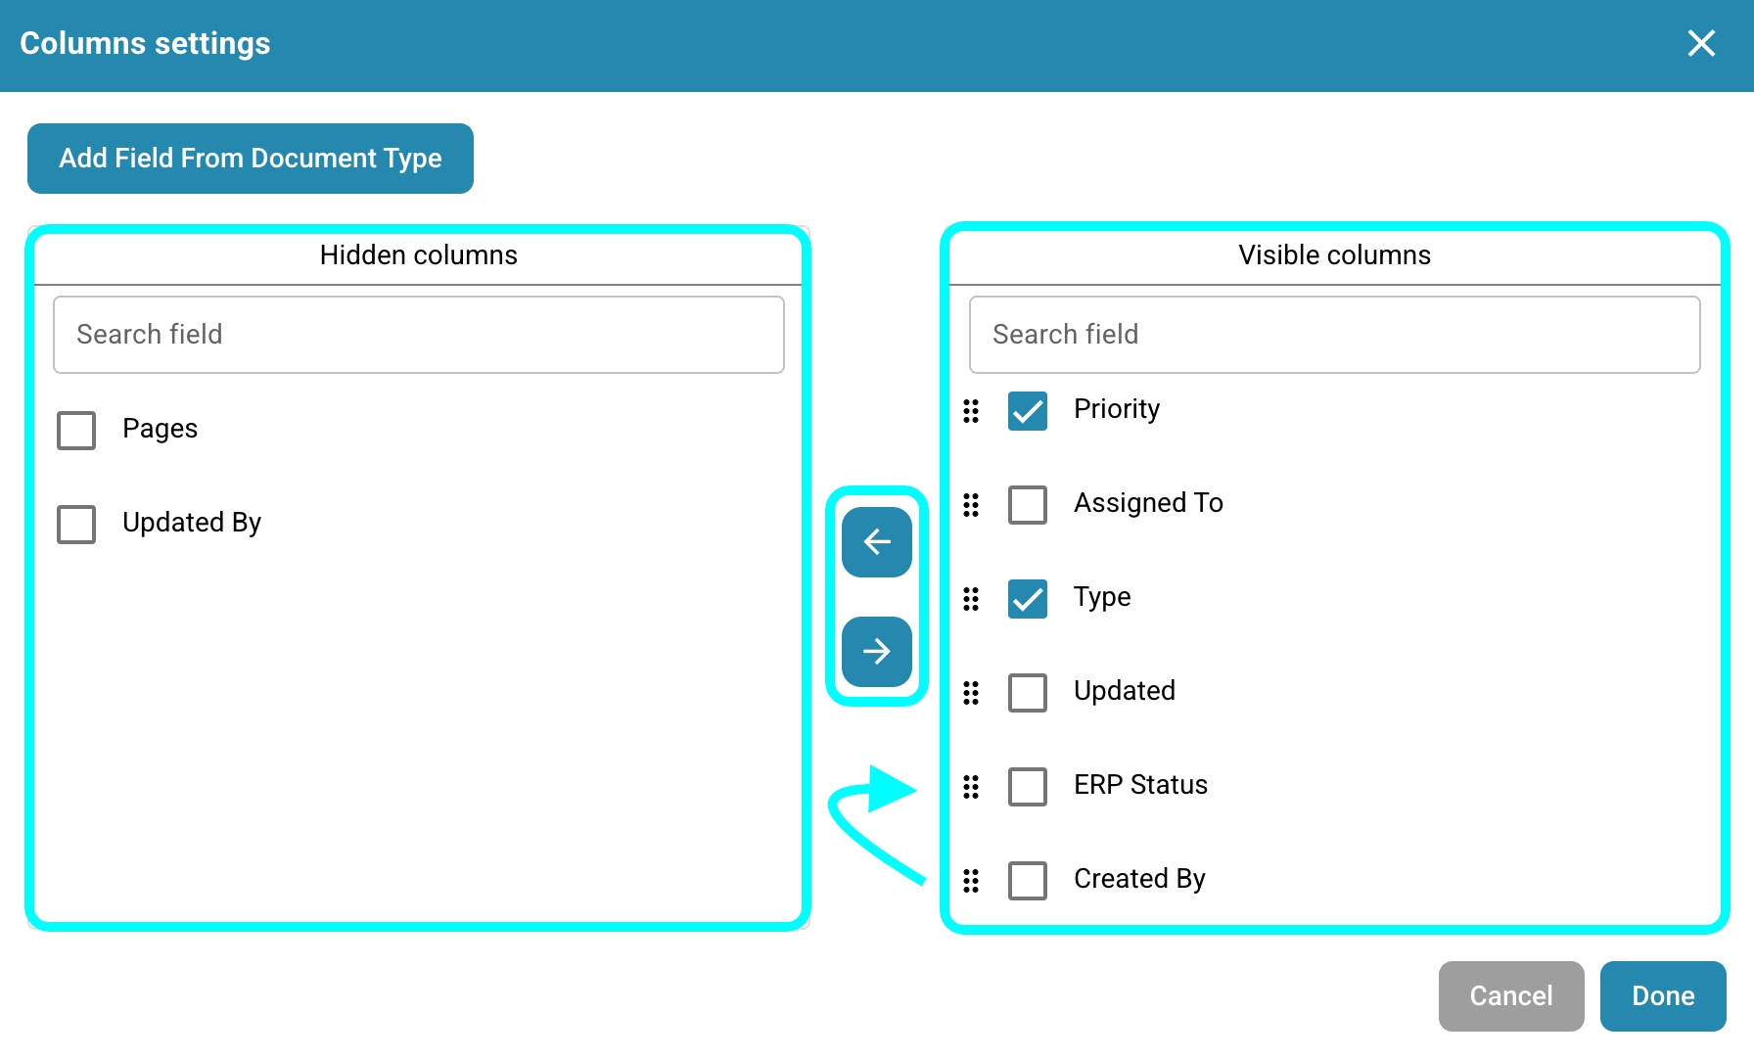Focus the Hidden columns search field
The width and height of the screenshot is (1754, 1059).
click(x=419, y=335)
